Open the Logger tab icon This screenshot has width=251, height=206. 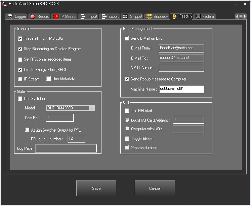click(x=10, y=16)
